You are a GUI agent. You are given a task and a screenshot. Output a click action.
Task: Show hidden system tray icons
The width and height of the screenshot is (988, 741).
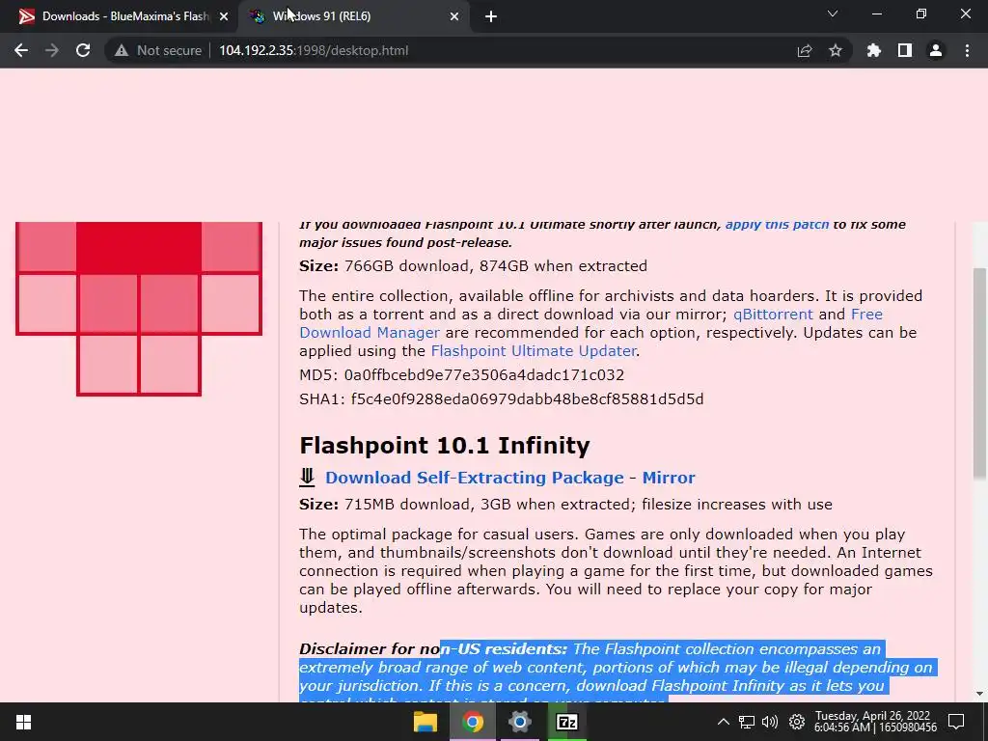[724, 722]
